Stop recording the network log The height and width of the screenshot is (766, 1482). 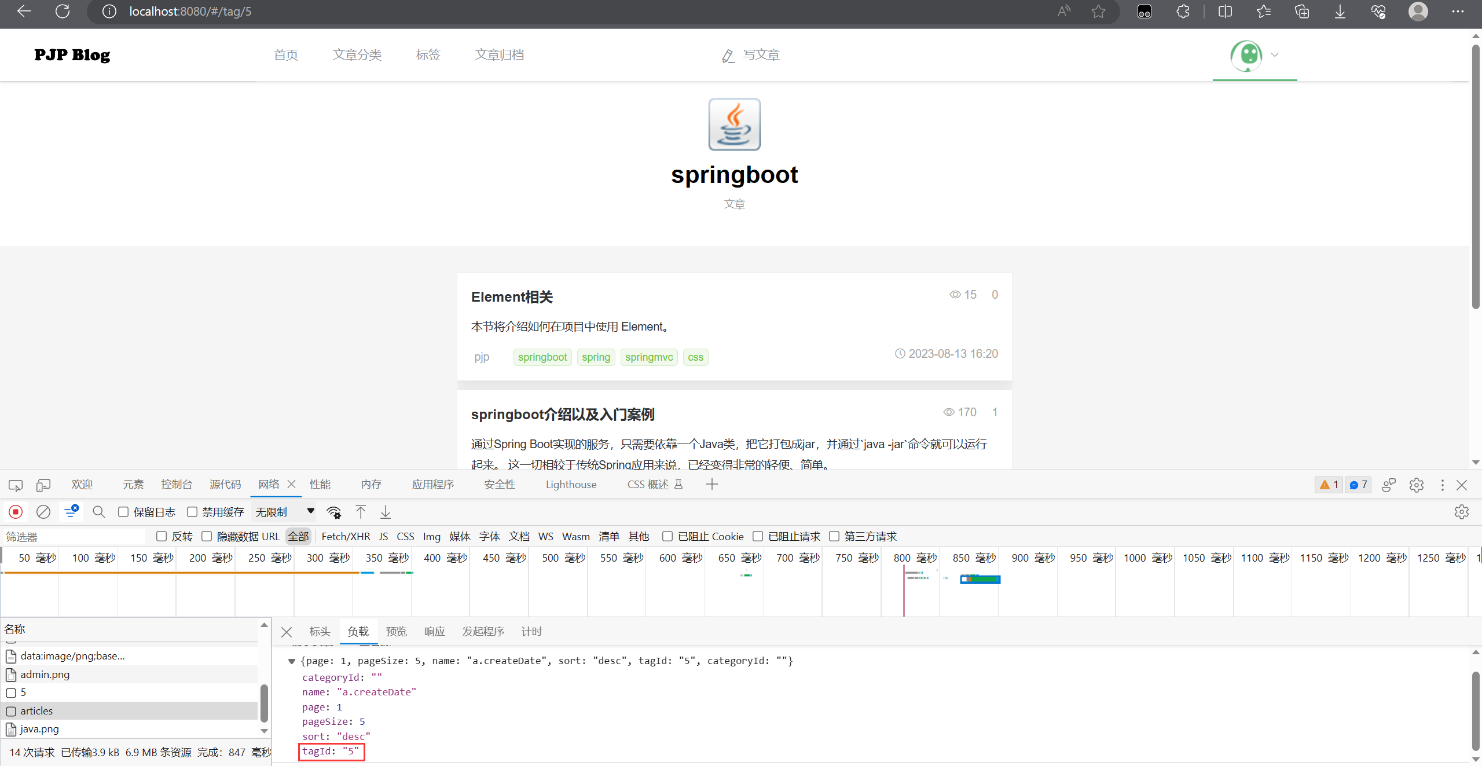coord(16,512)
